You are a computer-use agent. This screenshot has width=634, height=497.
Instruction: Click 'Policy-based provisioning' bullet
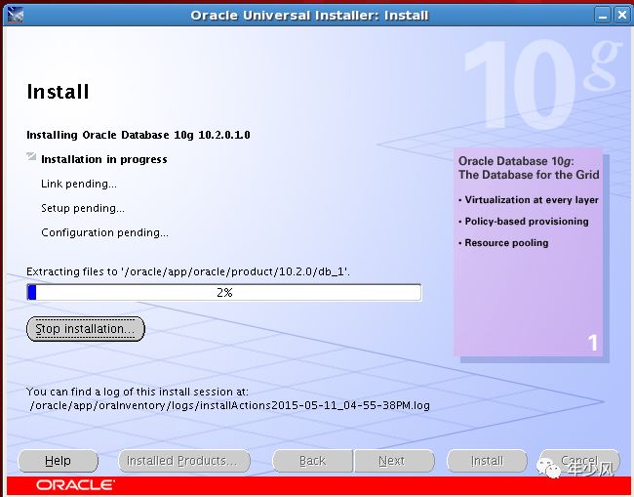click(524, 222)
